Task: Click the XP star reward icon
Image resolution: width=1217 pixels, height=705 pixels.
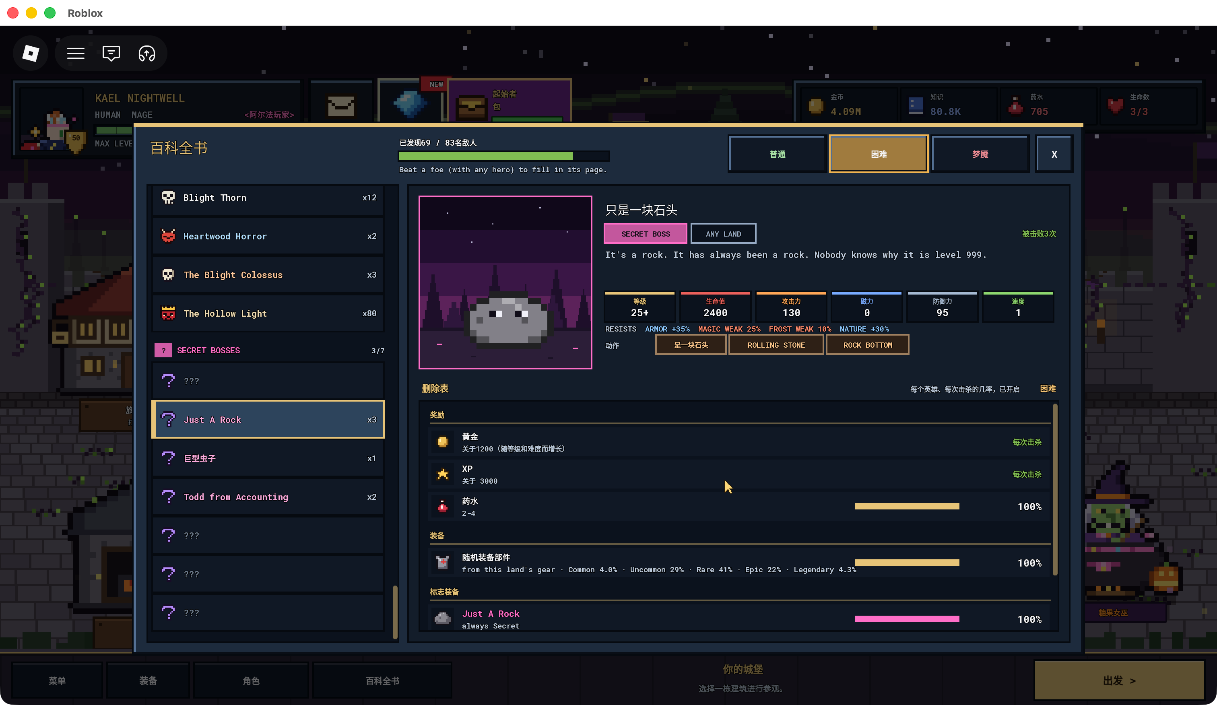Action: coord(442,474)
